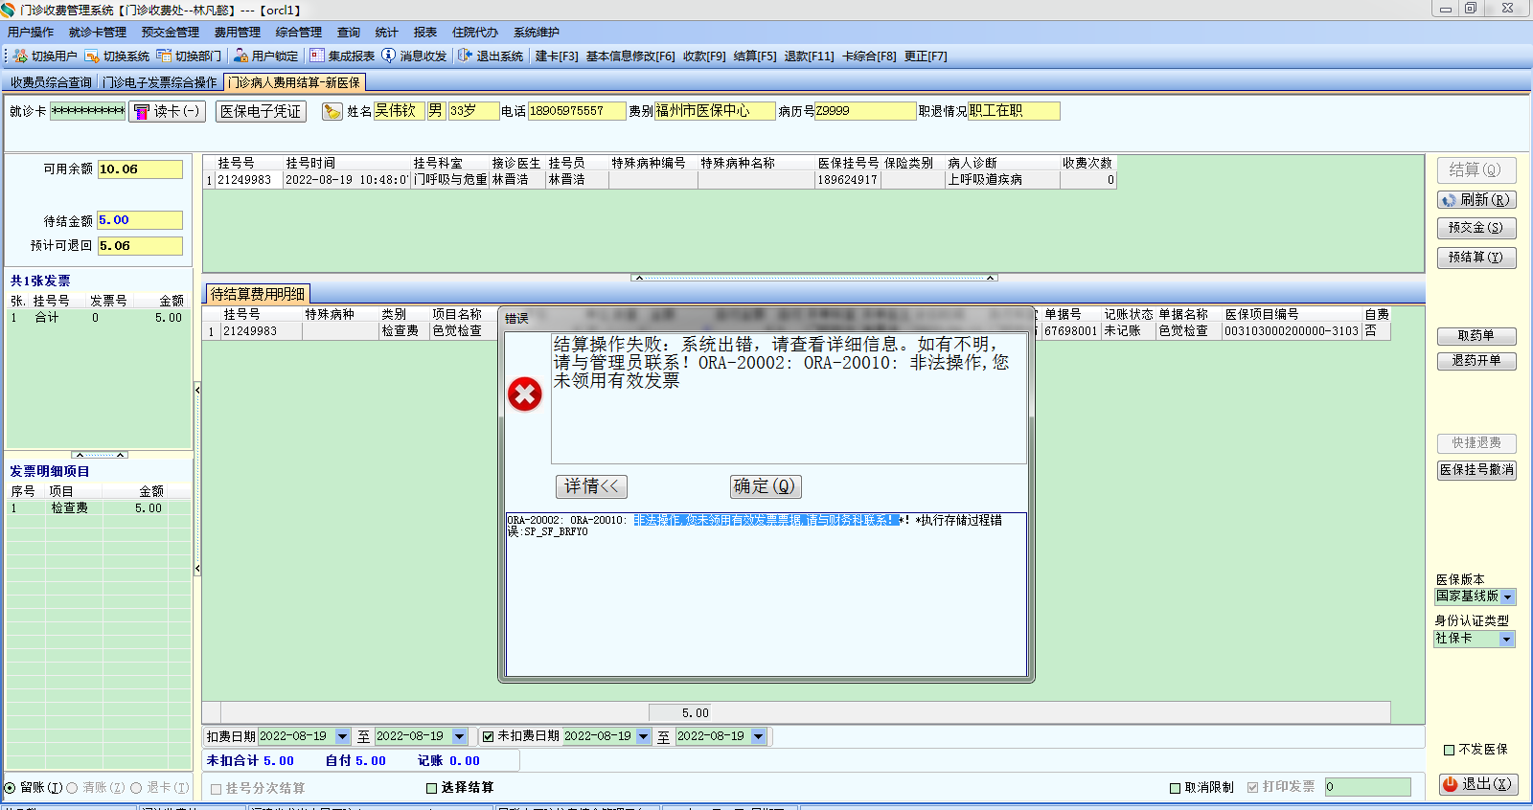Click 更正[F7] in the toolbar
The image size is (1533, 810).
pos(926,56)
